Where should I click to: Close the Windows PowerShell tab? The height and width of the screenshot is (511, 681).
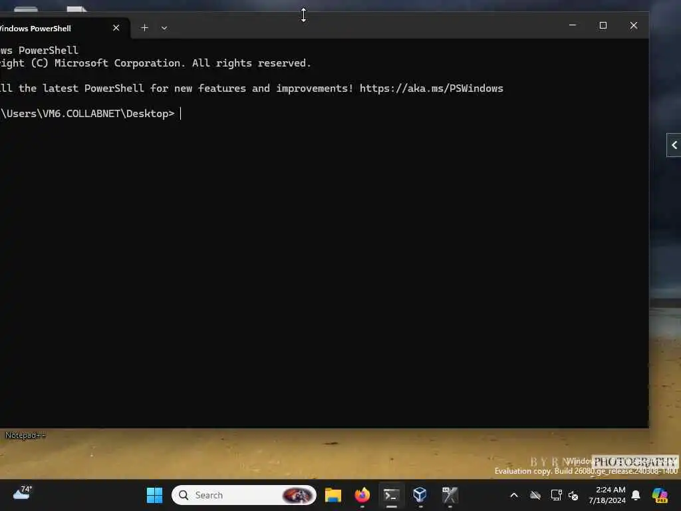pos(116,28)
